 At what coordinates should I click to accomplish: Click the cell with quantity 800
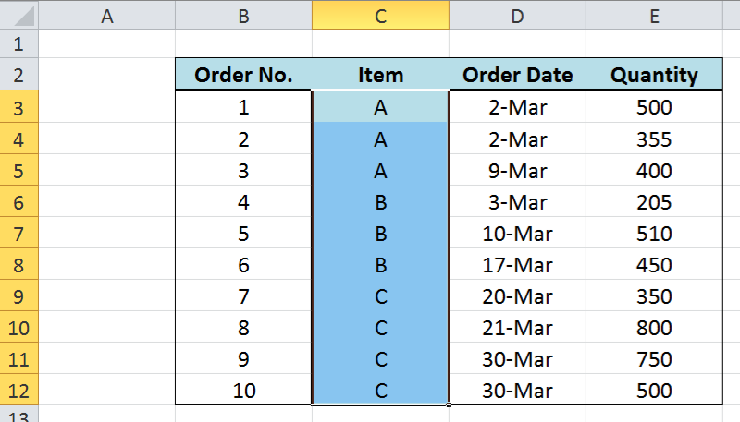coord(654,327)
